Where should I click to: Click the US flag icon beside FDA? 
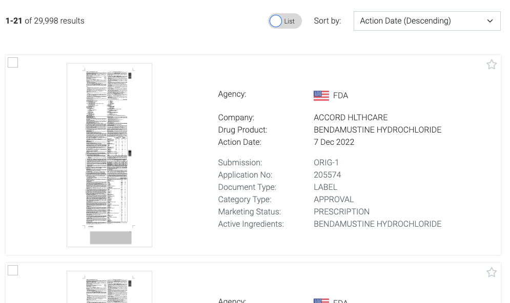click(x=321, y=96)
